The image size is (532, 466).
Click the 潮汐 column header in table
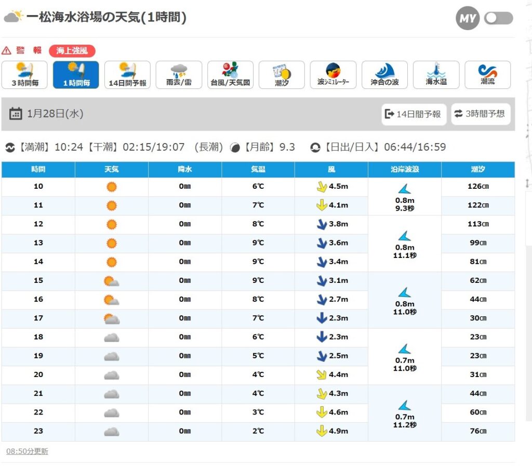pyautogui.click(x=478, y=170)
